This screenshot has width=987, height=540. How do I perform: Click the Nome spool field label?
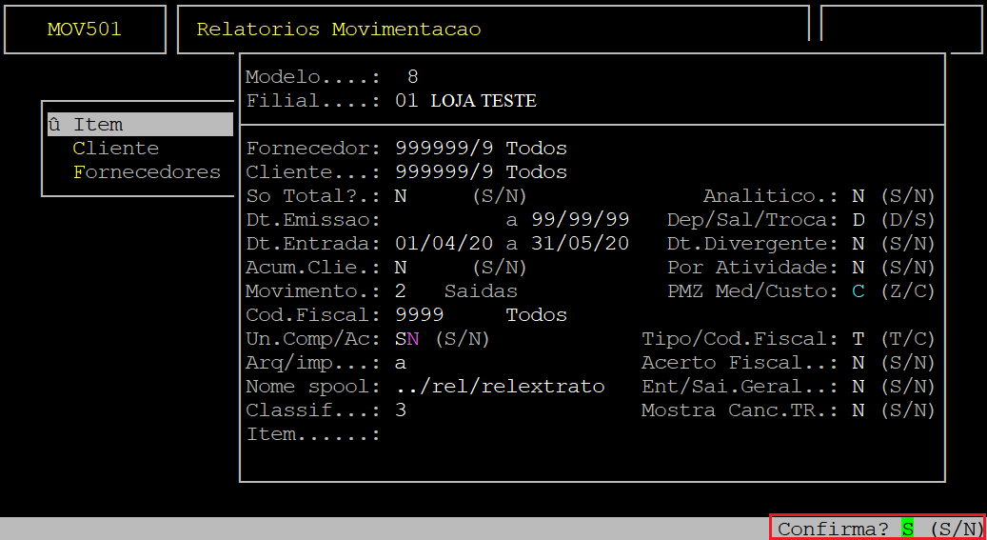[313, 387]
